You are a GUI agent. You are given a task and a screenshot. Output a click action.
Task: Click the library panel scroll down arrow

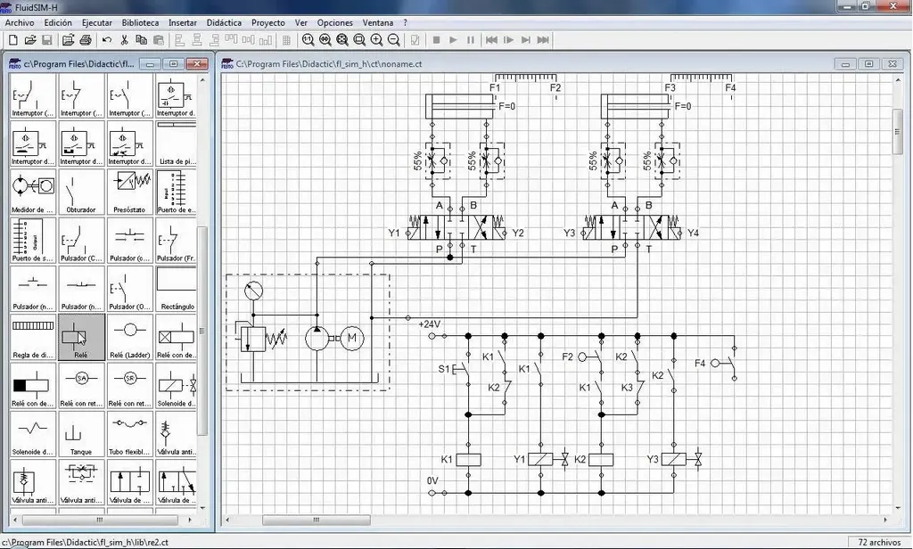[x=202, y=508]
